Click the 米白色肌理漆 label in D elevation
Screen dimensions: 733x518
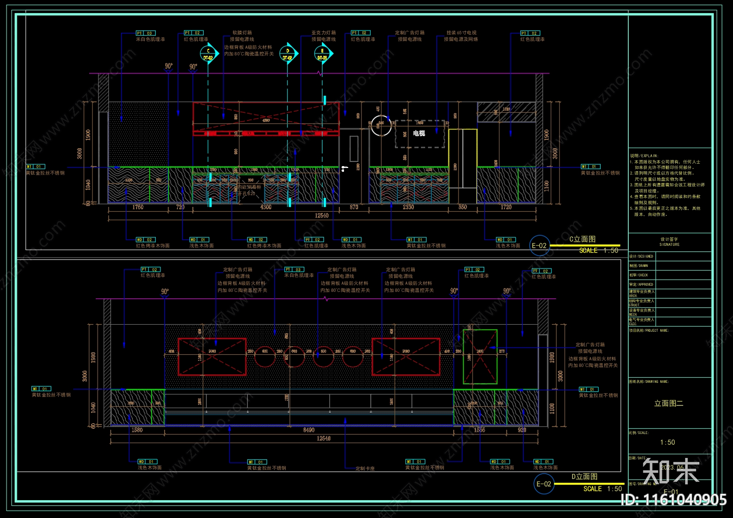(x=299, y=275)
